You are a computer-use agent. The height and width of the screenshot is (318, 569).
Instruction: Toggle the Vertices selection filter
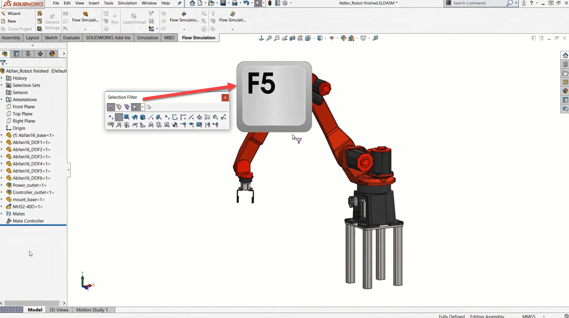[x=111, y=117]
